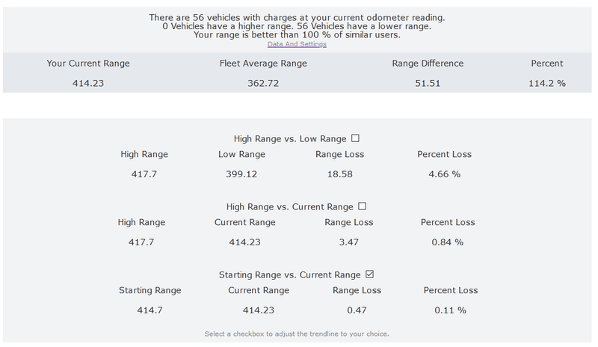
Task: Tick the High Range vs. Current Range checkbox
Action: point(362,206)
